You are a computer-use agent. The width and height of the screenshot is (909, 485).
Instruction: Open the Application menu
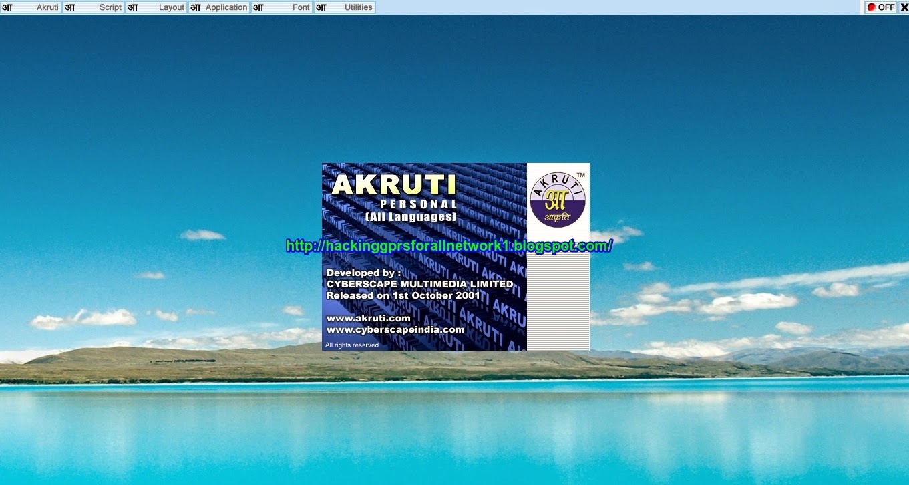point(226,7)
